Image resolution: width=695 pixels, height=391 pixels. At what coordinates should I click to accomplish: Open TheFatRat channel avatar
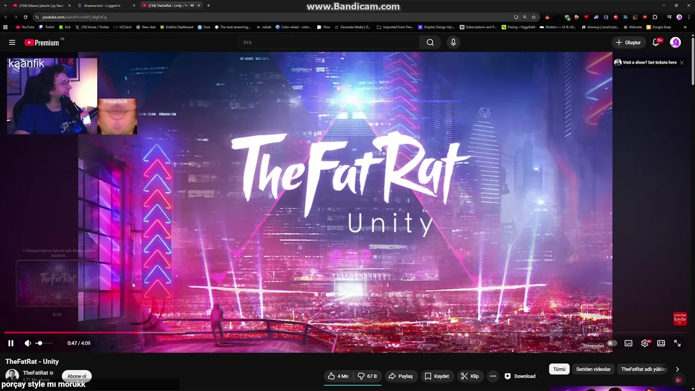coord(12,376)
